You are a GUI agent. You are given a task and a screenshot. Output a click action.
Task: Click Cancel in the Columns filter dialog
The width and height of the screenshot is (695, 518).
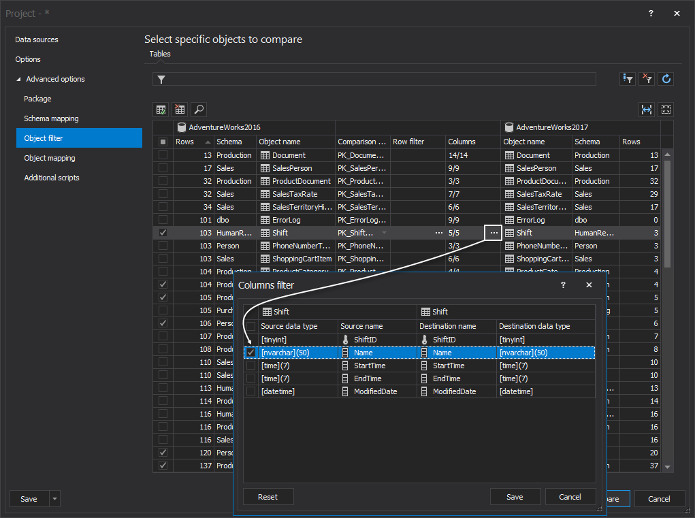point(570,497)
